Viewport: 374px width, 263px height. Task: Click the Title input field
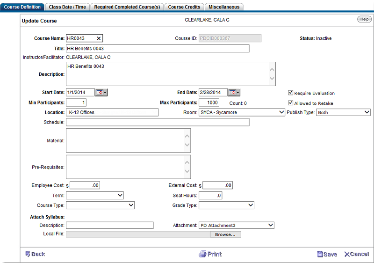click(x=158, y=49)
